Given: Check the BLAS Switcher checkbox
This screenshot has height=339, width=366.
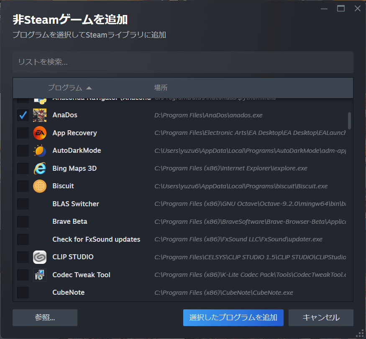Looking at the screenshot, I should (x=23, y=204).
